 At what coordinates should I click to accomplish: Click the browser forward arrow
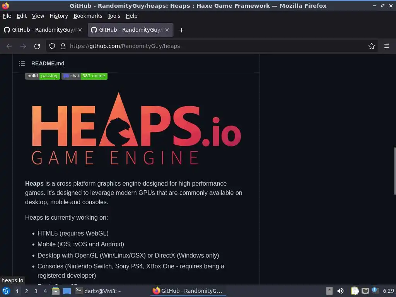(23, 46)
